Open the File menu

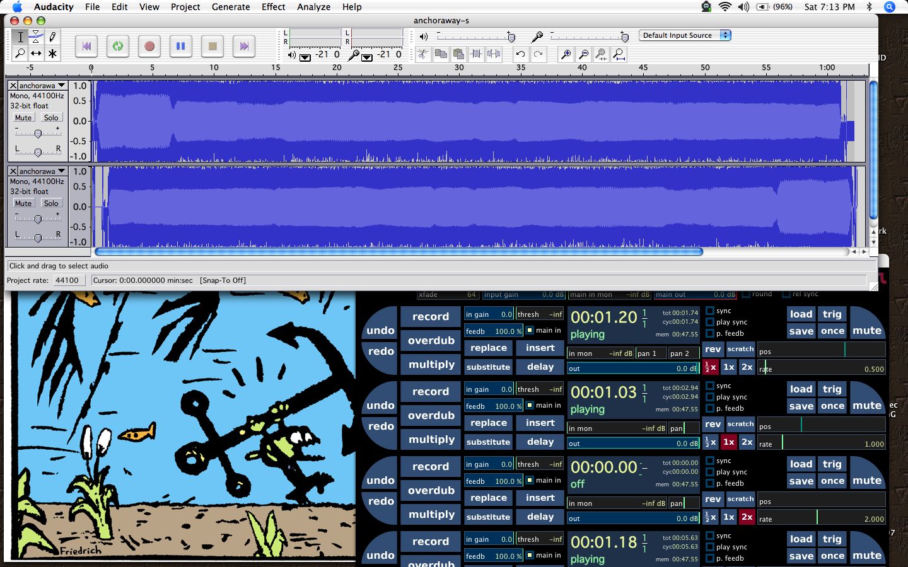pyautogui.click(x=92, y=7)
